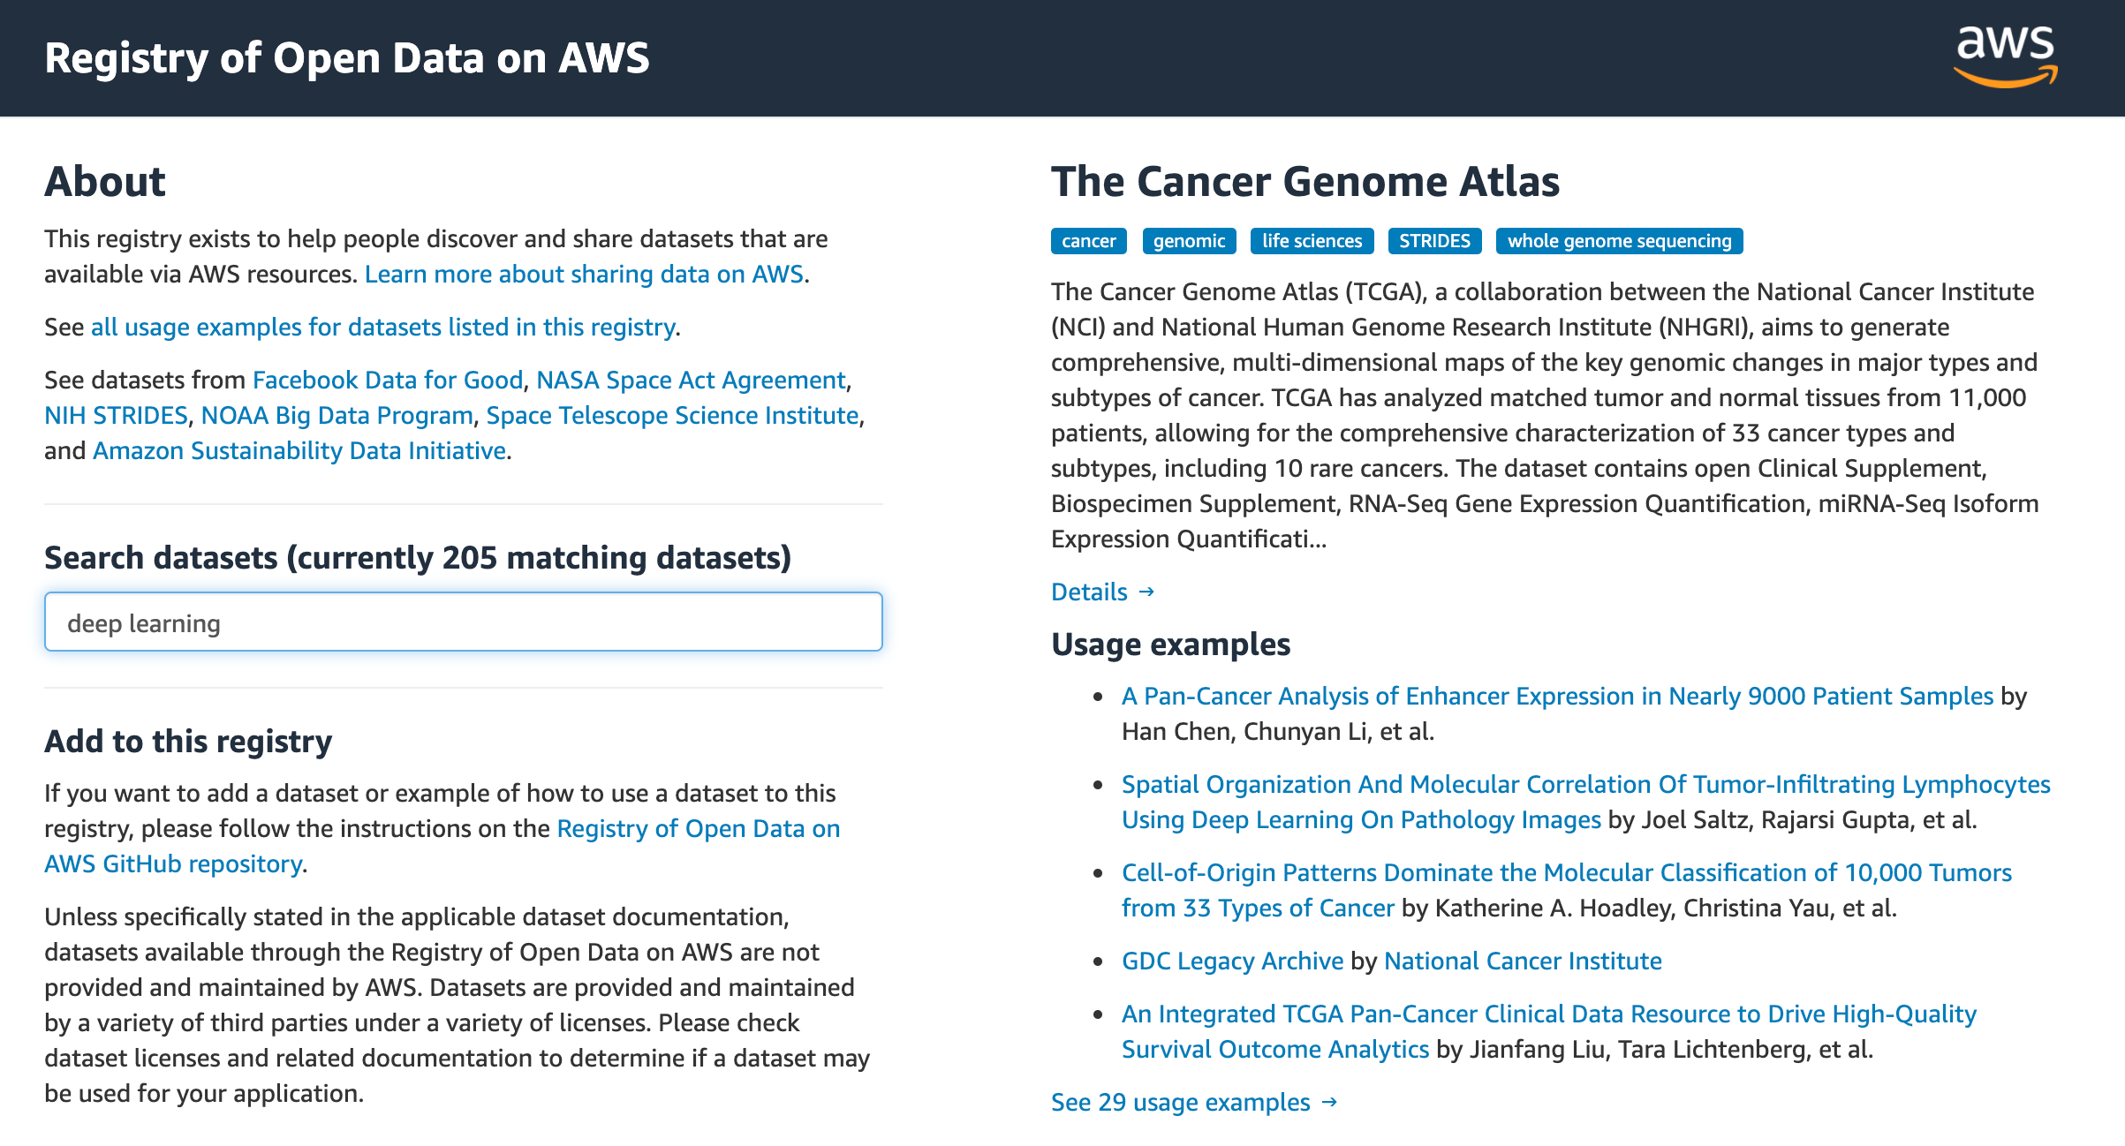Follow the NIH STRIDES link
This screenshot has height=1146, width=2125.
point(116,416)
